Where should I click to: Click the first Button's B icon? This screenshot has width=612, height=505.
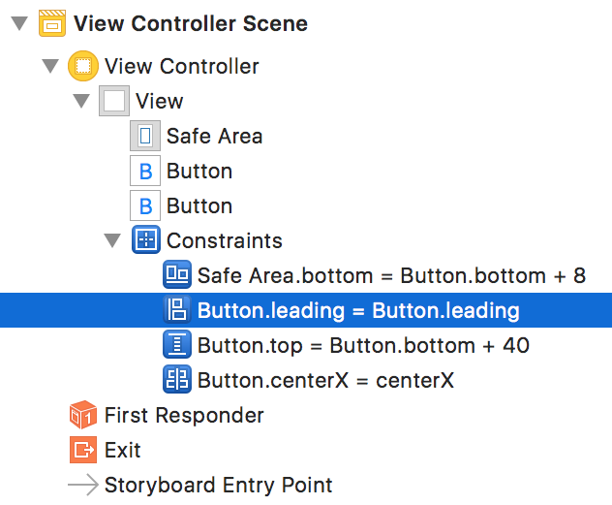pos(145,171)
